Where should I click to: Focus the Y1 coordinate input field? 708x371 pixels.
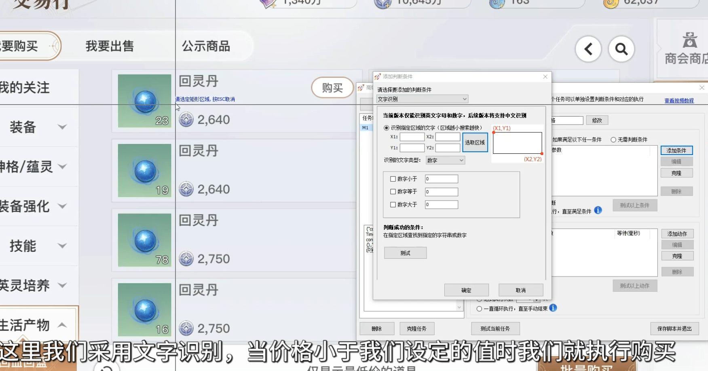[x=412, y=148]
